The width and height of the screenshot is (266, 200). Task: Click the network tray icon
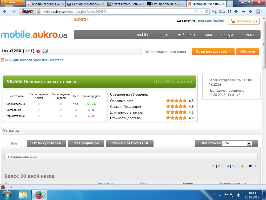(x=232, y=195)
